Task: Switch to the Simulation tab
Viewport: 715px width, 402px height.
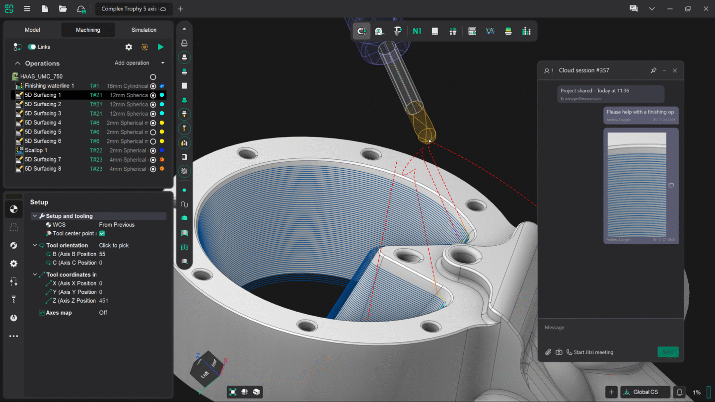Action: (143, 30)
